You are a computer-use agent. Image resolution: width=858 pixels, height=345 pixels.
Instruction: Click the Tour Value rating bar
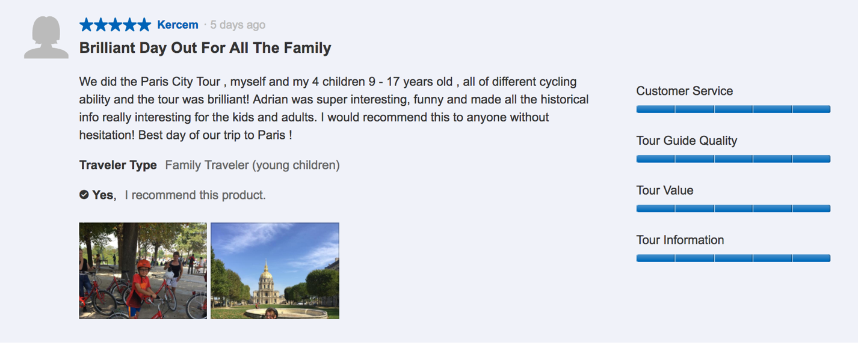[733, 209]
